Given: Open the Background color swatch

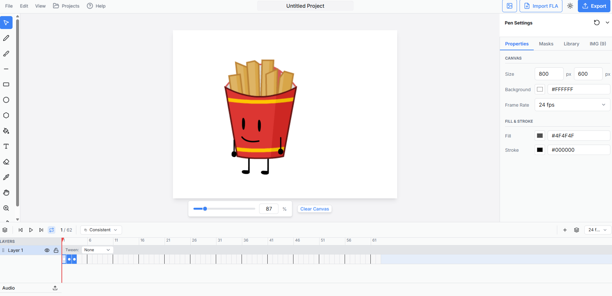Looking at the screenshot, I should tap(540, 89).
